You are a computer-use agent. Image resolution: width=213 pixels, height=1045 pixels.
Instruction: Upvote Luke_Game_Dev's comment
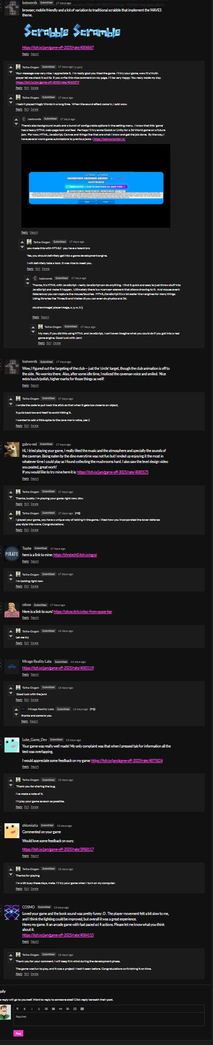(x=0, y=740)
